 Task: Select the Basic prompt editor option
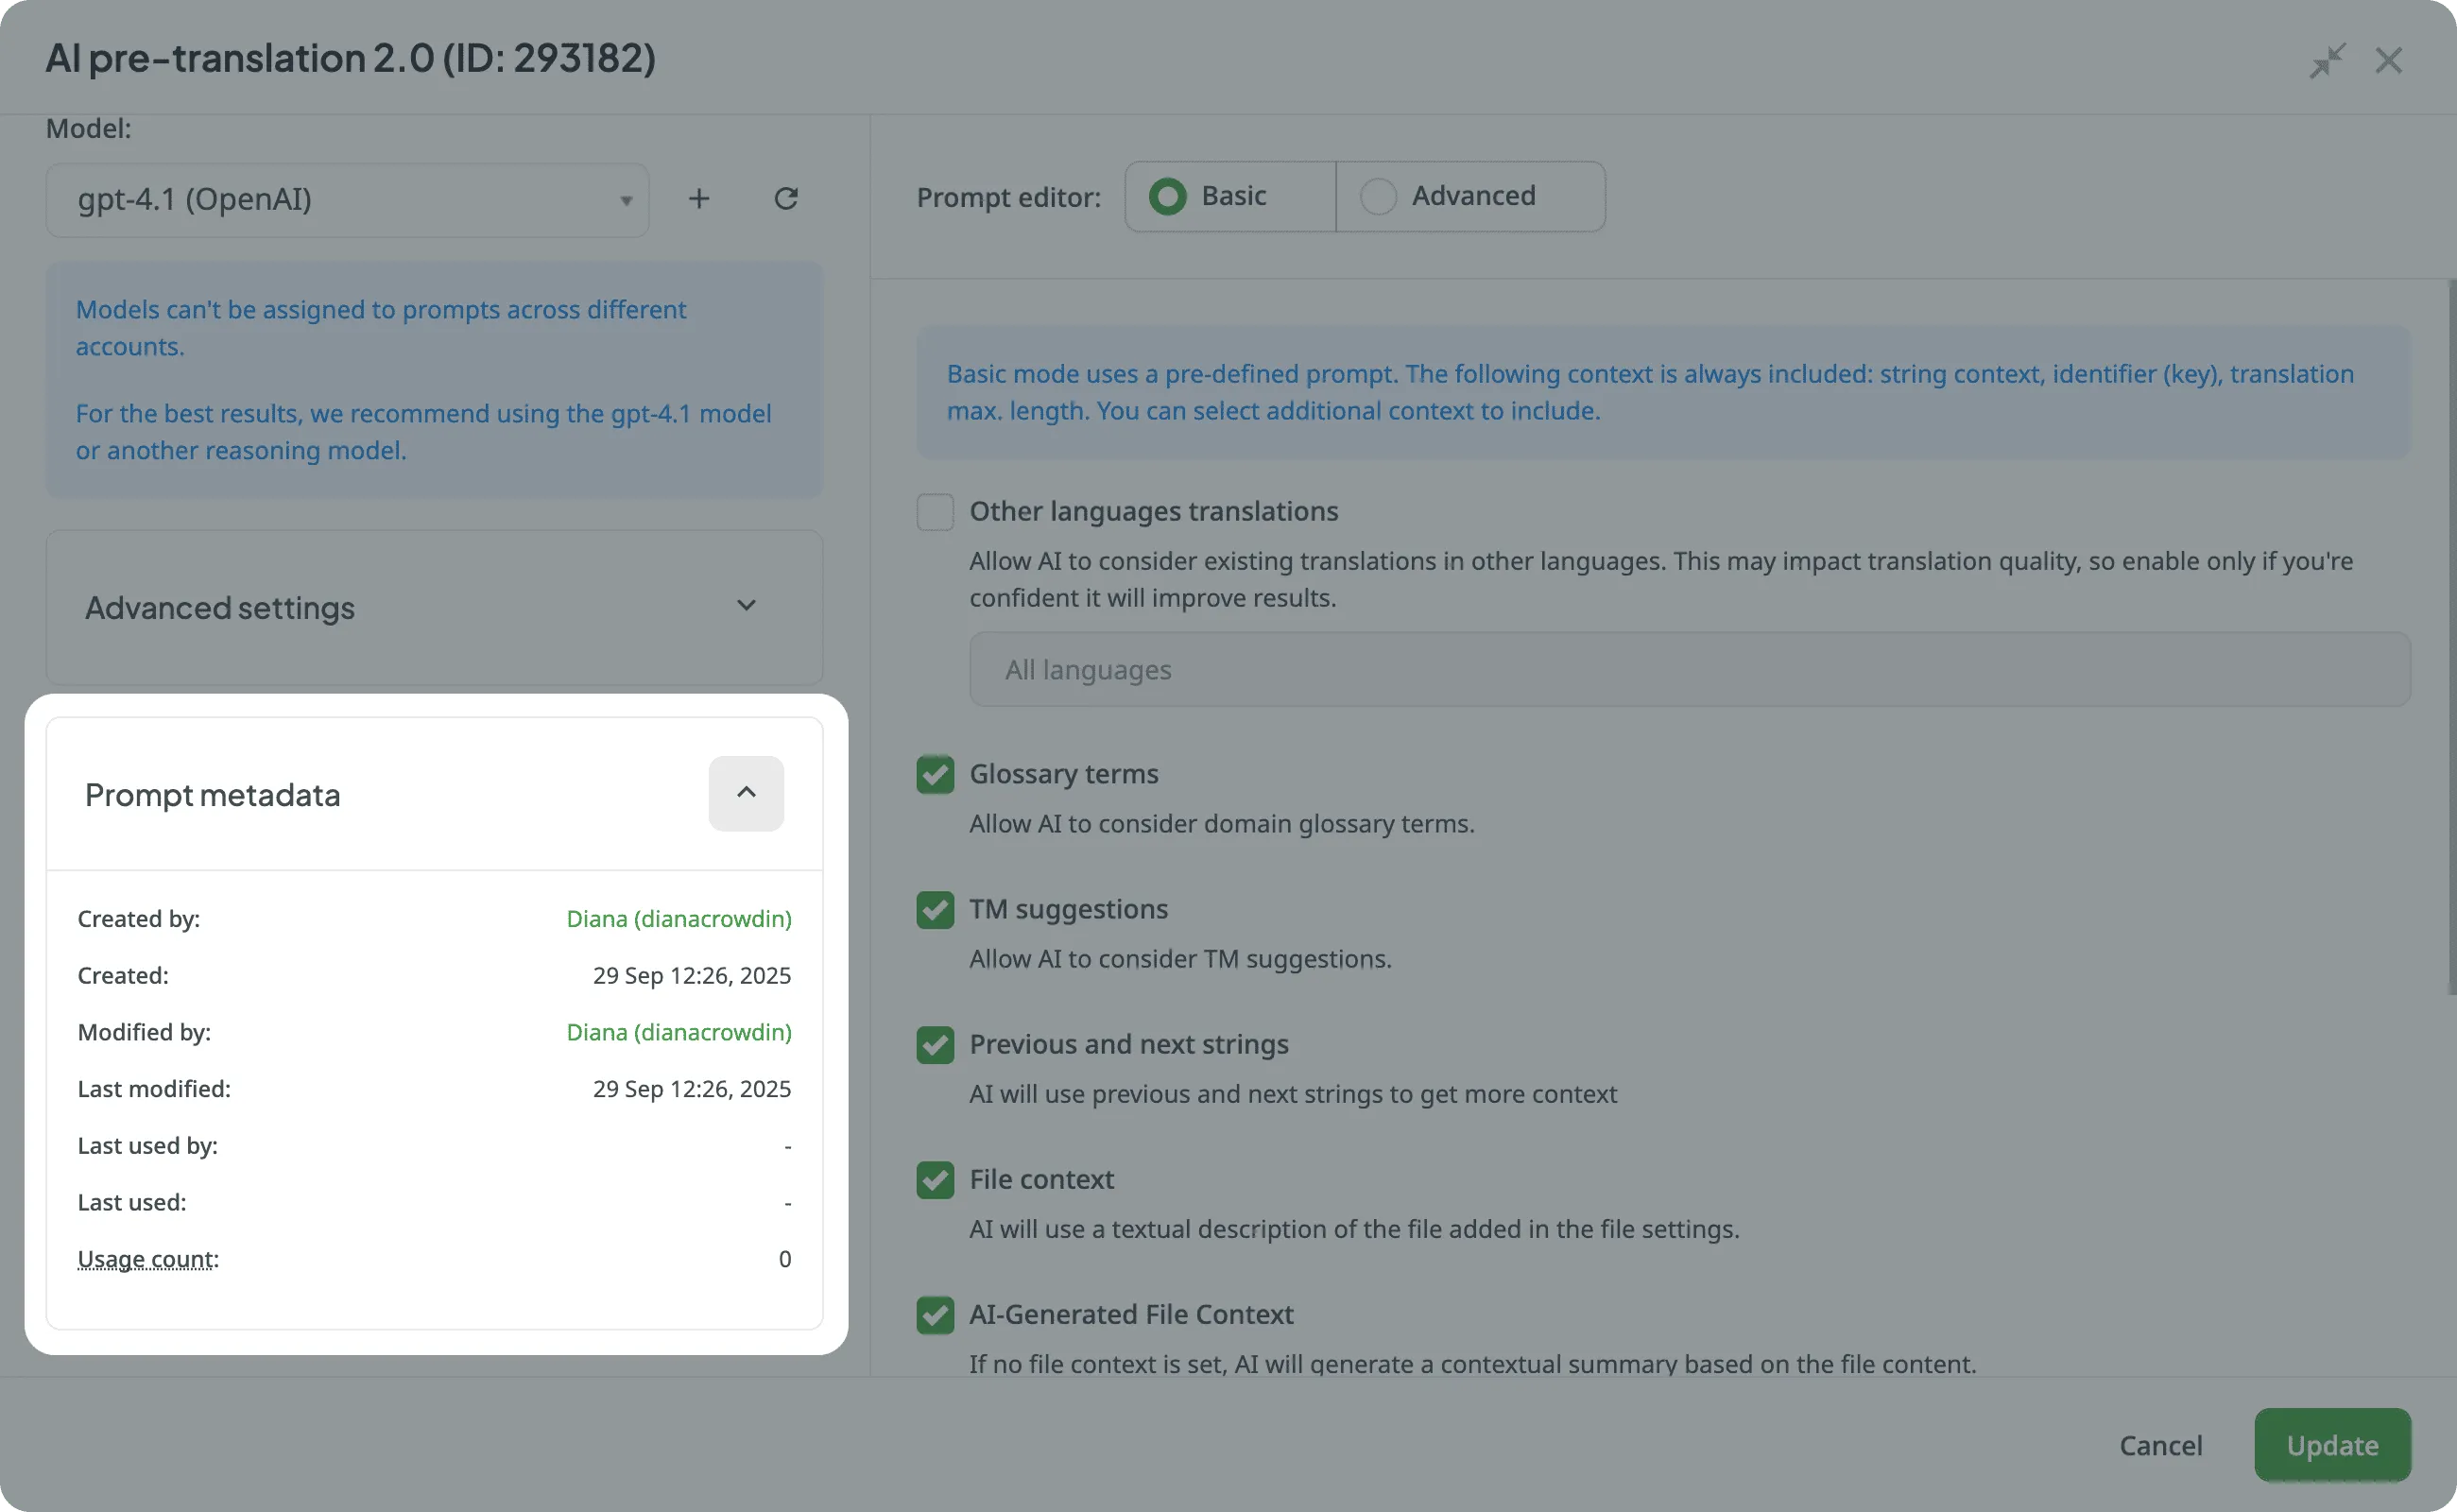(x=1167, y=197)
